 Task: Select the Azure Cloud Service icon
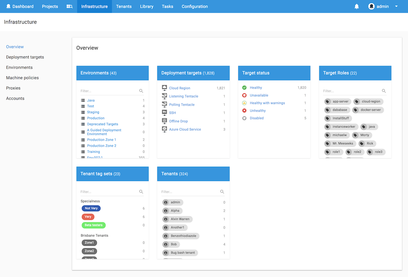[164, 129]
